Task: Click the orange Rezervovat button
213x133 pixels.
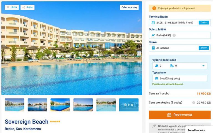Action: 180,115
